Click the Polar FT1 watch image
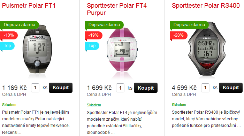244x136 pixels. (x=37, y=50)
